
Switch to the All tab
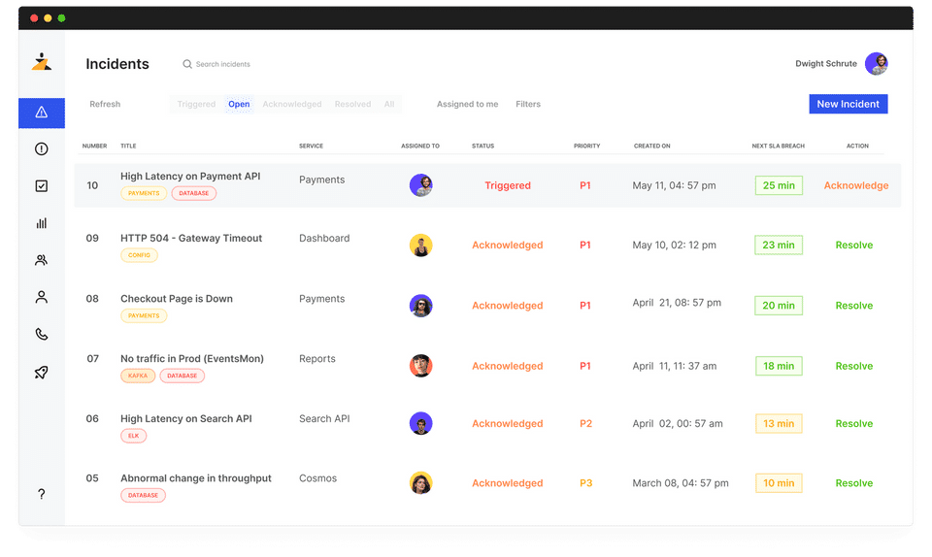coord(389,104)
